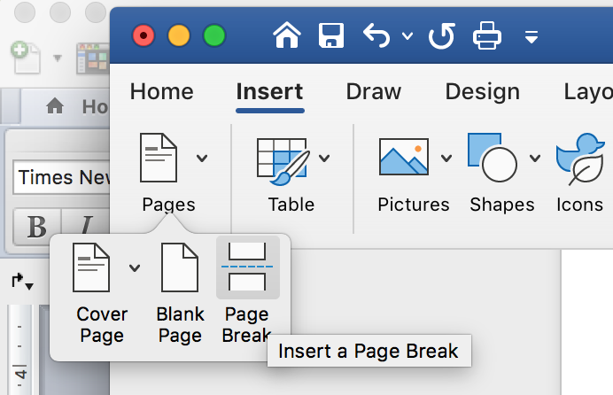Insert a Cover Page
The image size is (613, 395).
[x=91, y=267]
